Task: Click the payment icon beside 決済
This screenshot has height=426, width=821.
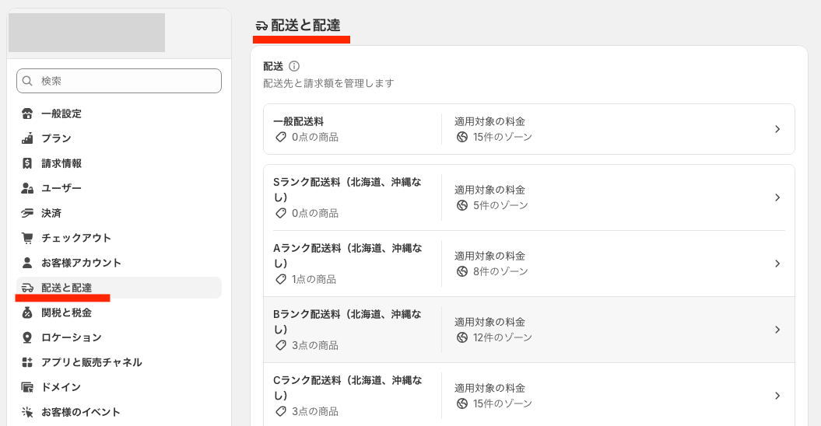Action: [28, 213]
